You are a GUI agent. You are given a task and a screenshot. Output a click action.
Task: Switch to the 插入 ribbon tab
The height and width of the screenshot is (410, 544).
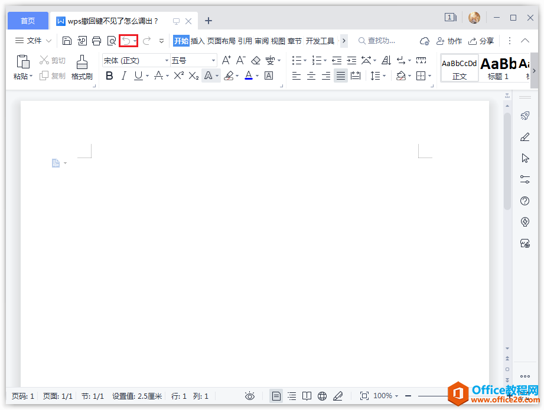click(x=199, y=41)
